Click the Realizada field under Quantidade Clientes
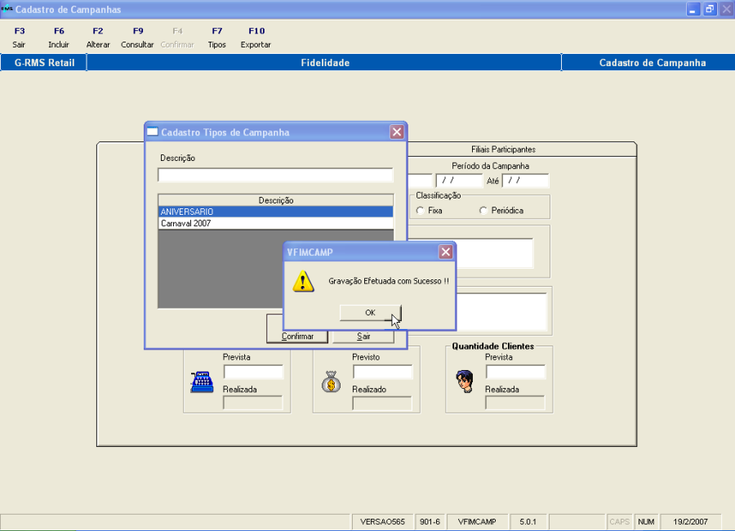 click(515, 403)
